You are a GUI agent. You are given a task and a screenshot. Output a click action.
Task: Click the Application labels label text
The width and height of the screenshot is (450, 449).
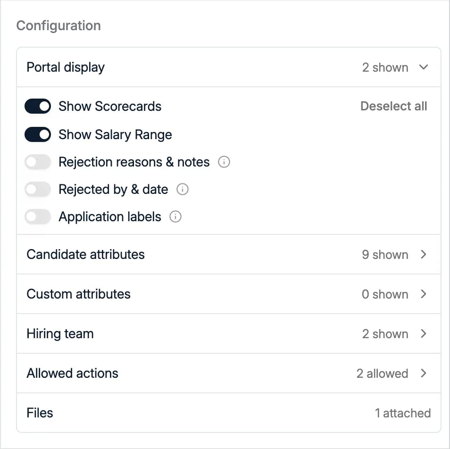110,217
